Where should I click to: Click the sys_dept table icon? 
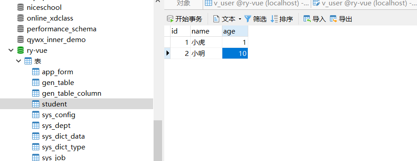36,126
